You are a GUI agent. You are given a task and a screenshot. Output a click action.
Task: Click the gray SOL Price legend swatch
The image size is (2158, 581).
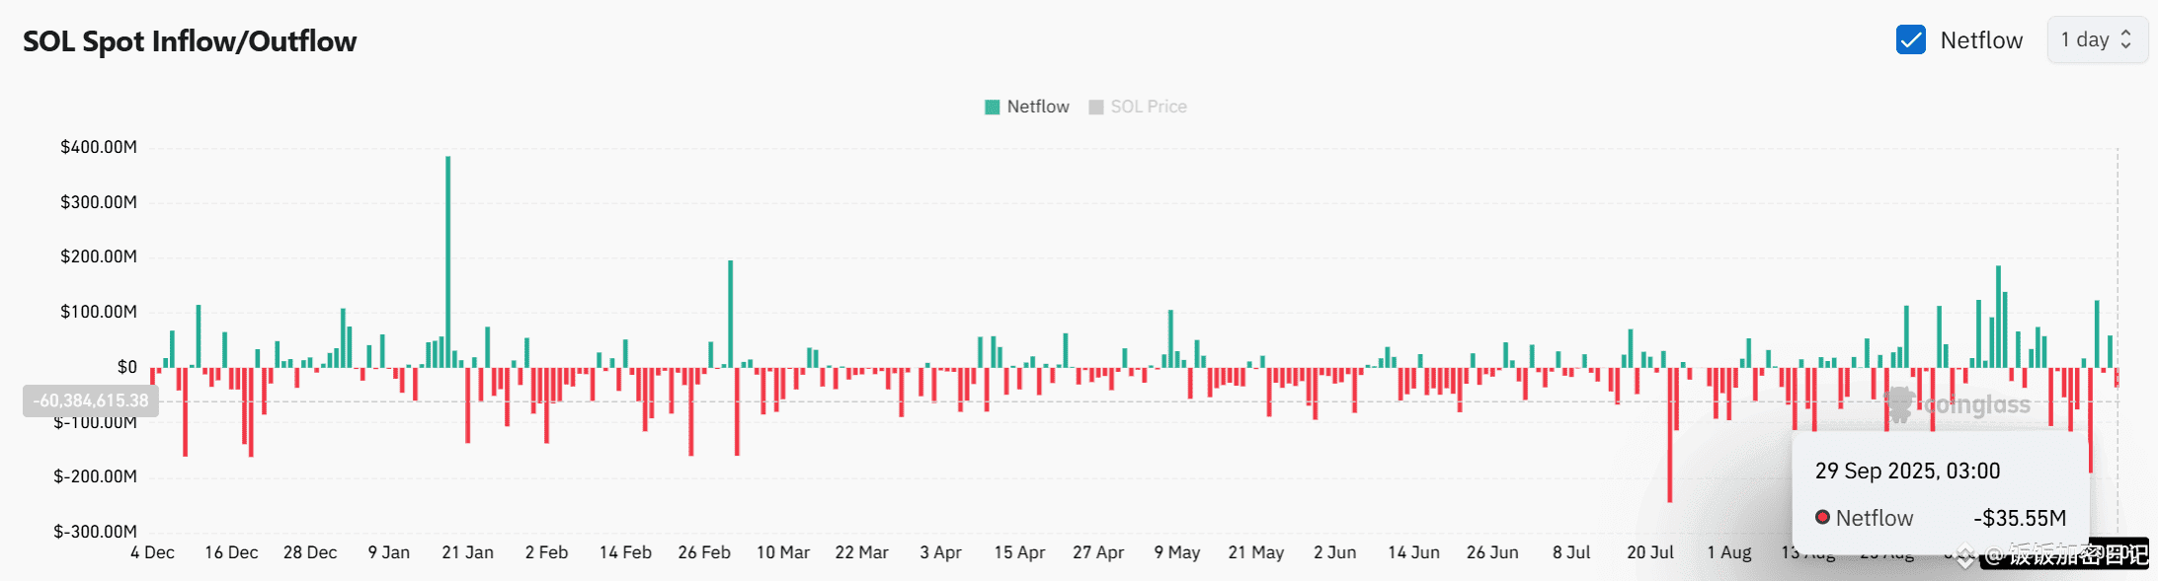pos(1096,107)
